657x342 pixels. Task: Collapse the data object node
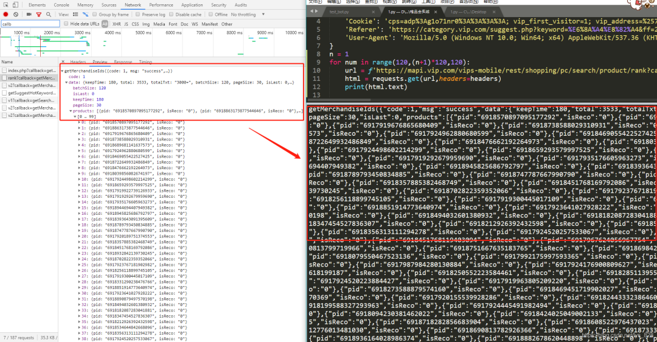66,83
